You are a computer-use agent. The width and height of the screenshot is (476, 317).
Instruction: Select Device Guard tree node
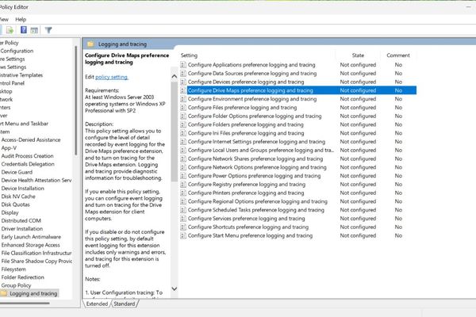[x=17, y=172]
